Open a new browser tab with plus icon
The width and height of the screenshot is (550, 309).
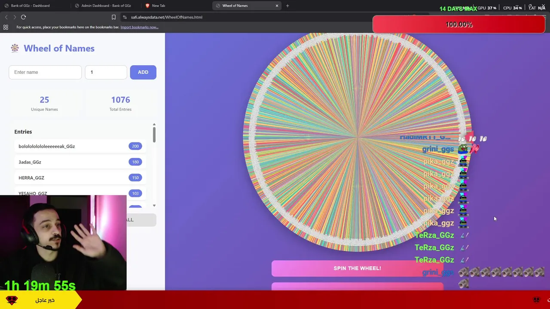[287, 6]
